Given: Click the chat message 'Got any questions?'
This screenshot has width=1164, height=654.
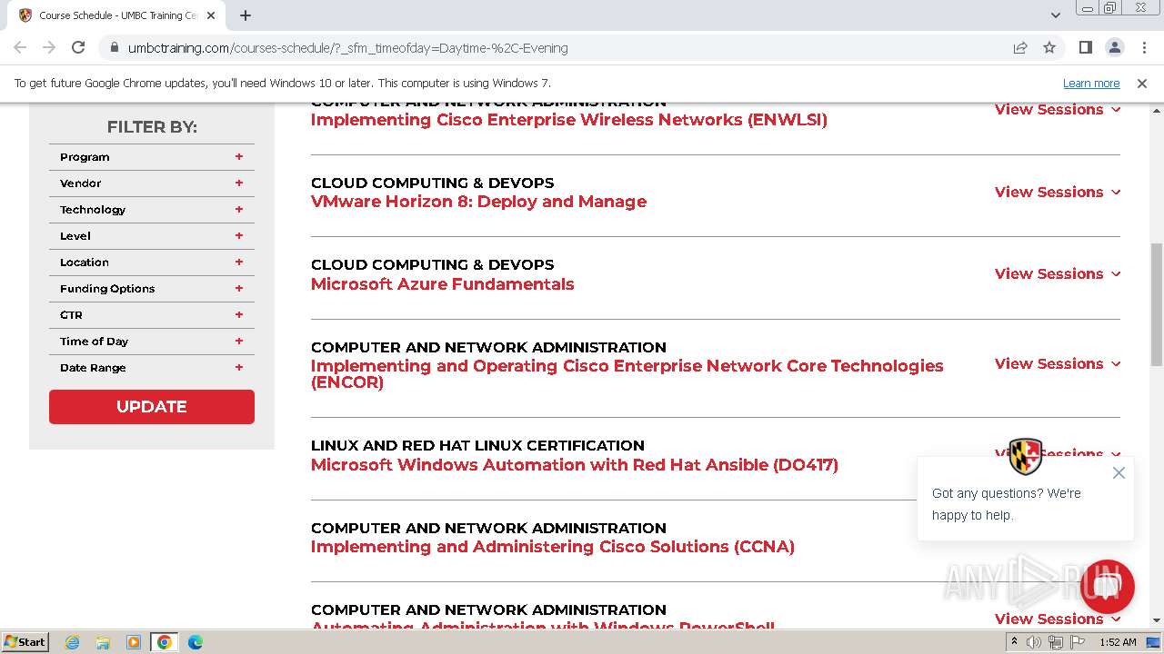Looking at the screenshot, I should coord(1007,504).
